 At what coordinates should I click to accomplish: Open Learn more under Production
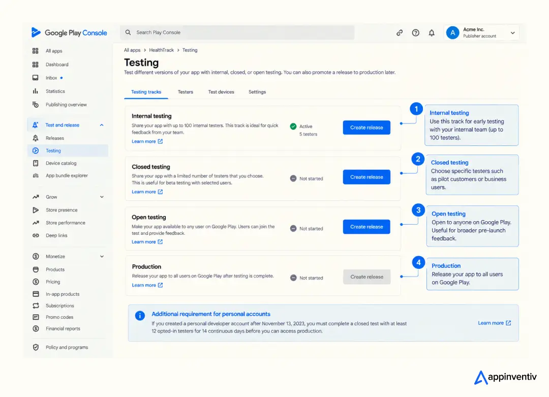[x=147, y=285]
